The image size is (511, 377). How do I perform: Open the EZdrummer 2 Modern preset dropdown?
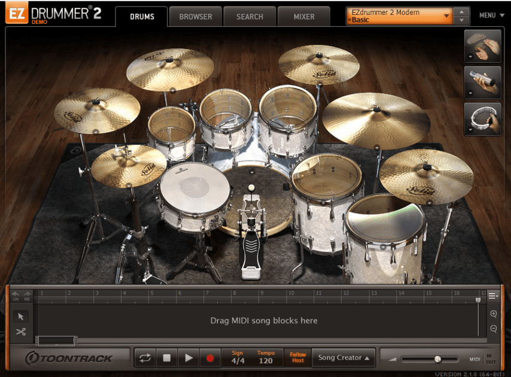[x=399, y=16]
